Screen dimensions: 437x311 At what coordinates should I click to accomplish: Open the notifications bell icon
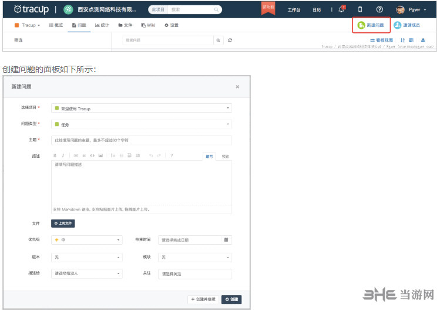coord(341,9)
